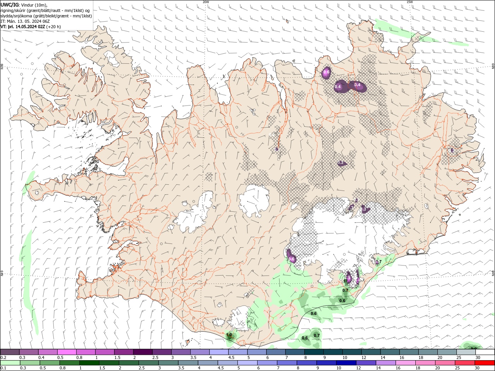Screen dimensions: 495x371
Task: Pick rain swatch between 2 and 2.5
Action: (x=128, y=363)
